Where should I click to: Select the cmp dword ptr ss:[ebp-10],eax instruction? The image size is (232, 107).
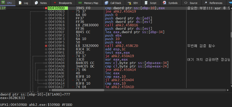point(135,8)
